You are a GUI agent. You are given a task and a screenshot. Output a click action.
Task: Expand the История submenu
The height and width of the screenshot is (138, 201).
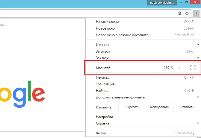click(x=143, y=45)
